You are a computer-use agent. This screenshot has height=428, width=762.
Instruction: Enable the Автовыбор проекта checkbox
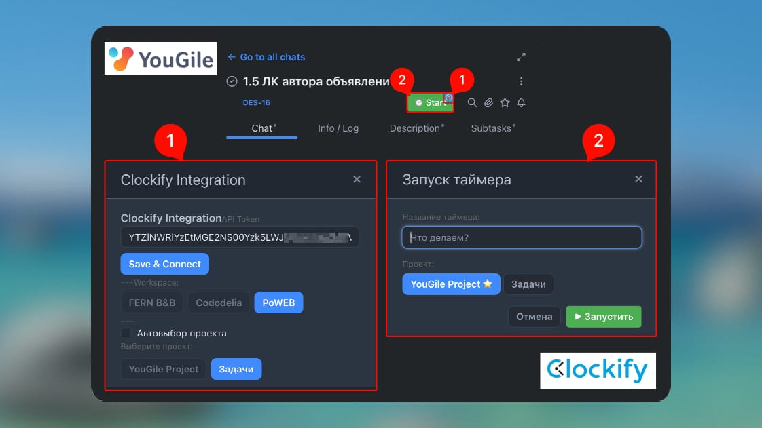126,333
